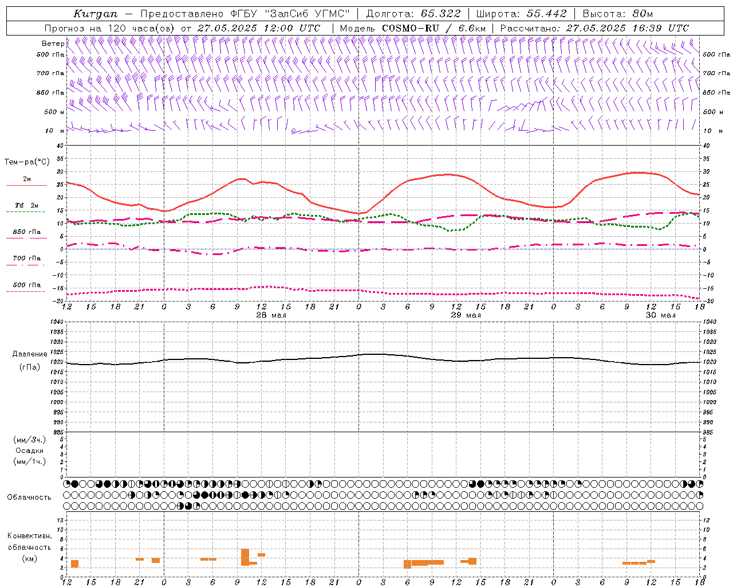Click the "Осадки" precipitation label
The image size is (733, 587).
(x=30, y=451)
